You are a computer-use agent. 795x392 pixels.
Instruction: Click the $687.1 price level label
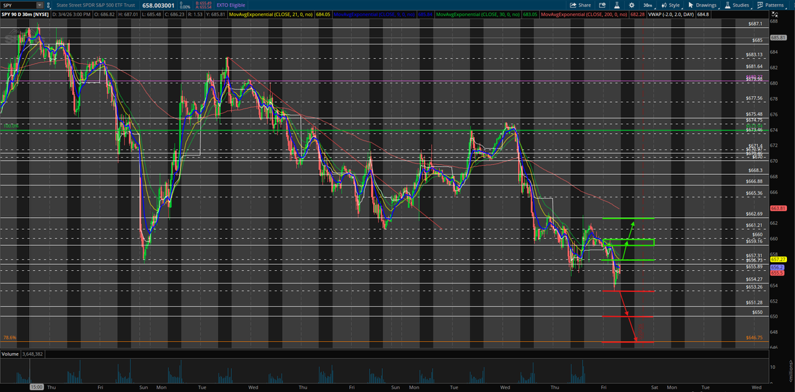click(x=757, y=24)
